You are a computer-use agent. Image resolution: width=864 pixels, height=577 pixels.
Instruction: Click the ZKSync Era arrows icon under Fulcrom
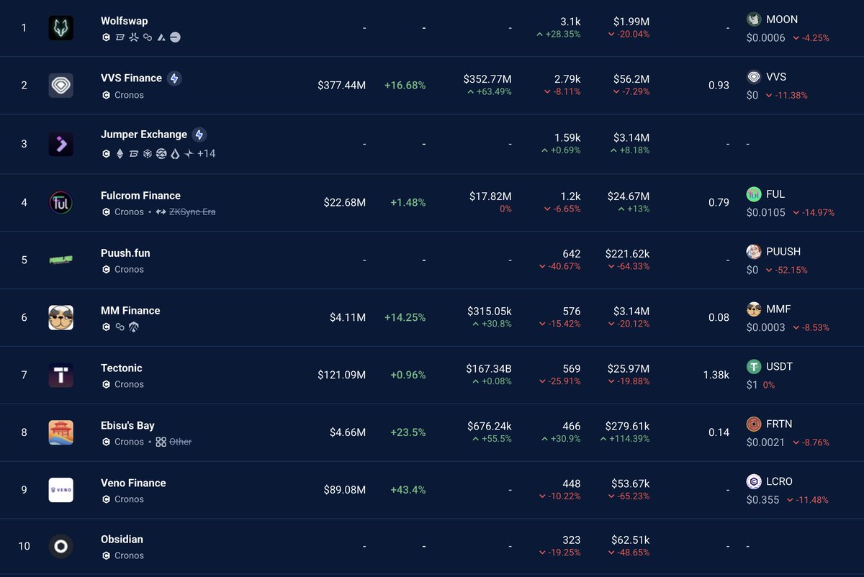161,212
